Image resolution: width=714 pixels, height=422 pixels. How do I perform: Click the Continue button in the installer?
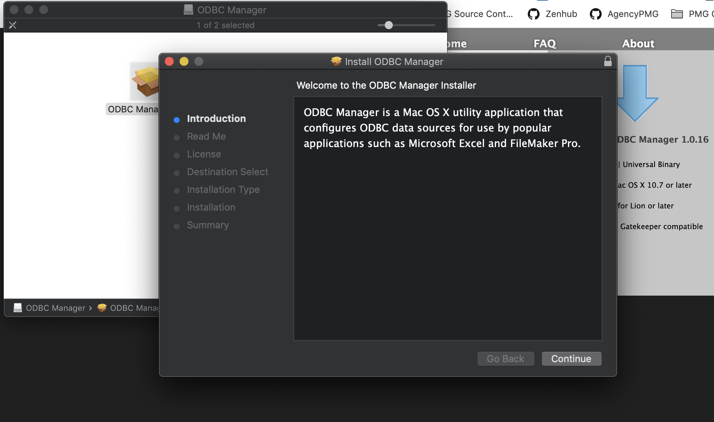[x=571, y=358]
